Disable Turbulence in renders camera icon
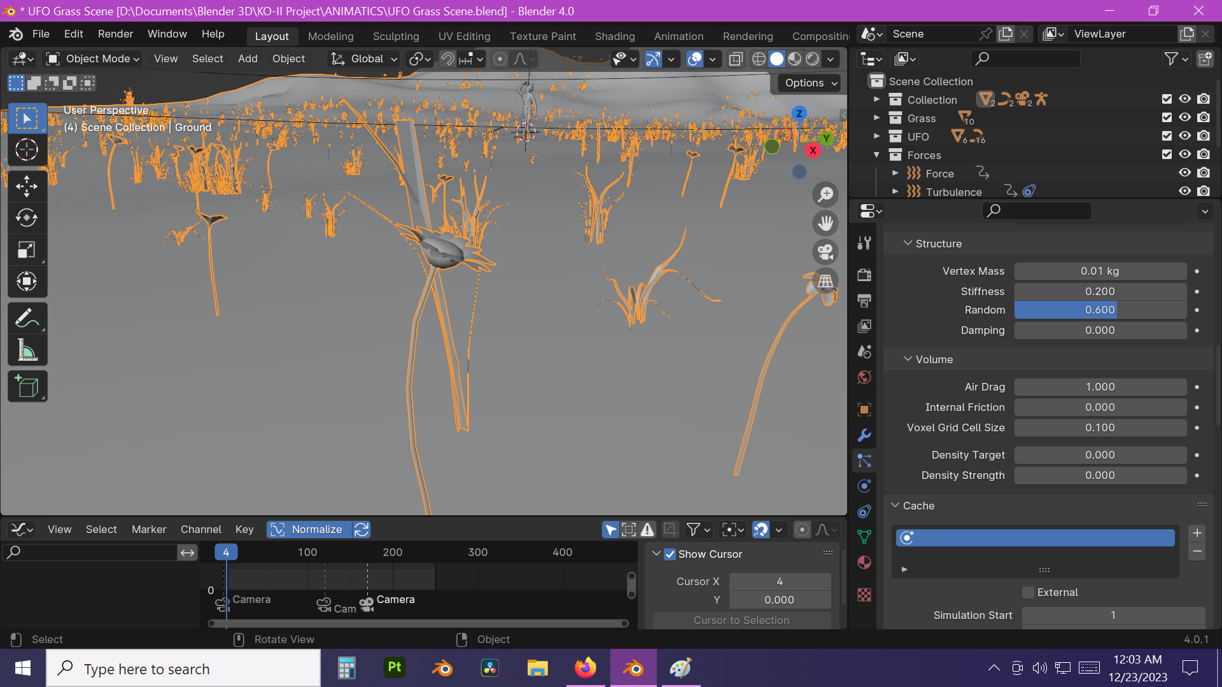 pyautogui.click(x=1204, y=191)
